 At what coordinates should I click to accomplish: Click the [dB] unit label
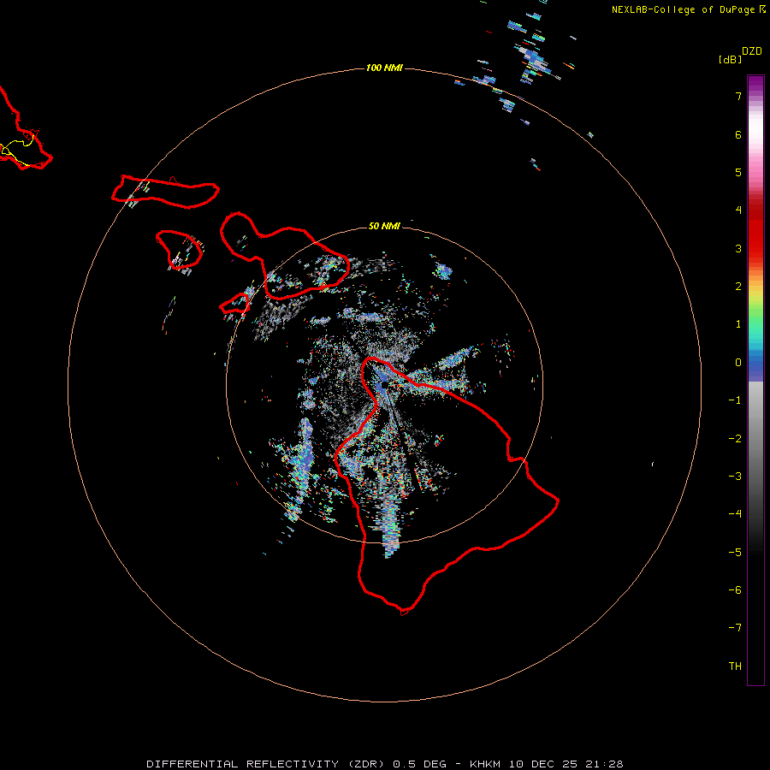pyautogui.click(x=730, y=59)
